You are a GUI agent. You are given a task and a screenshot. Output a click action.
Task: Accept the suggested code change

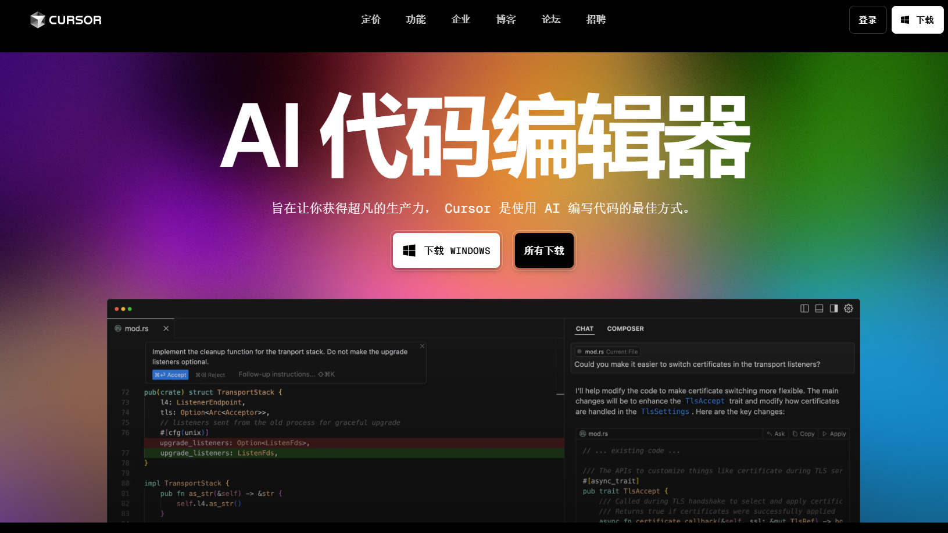click(x=170, y=375)
